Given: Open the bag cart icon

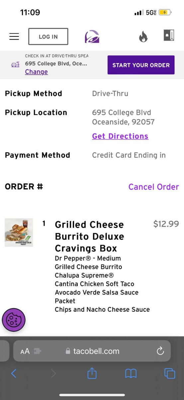Looking at the screenshot, I should [169, 35].
